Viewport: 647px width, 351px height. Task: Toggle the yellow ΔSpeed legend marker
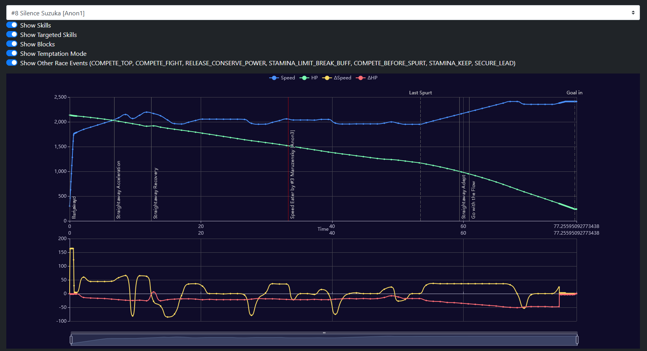click(x=326, y=78)
